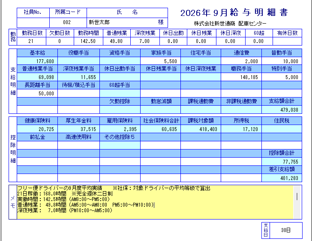Click the 休日出勤 value 0.00

pyautogui.click(x=173, y=41)
